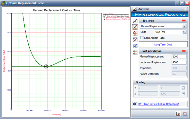Click the sigma calculator icon at bottom

pos(185,114)
